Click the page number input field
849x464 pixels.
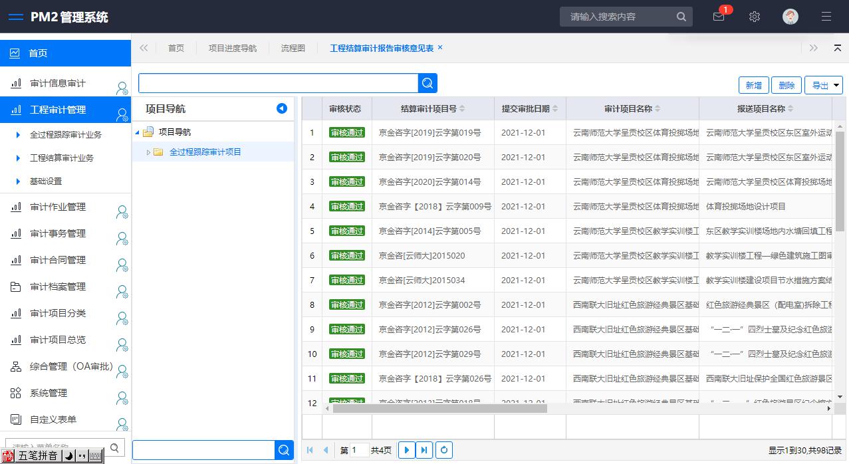pos(359,450)
